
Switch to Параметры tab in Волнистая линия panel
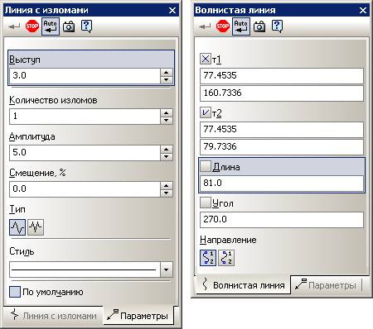(x=326, y=285)
